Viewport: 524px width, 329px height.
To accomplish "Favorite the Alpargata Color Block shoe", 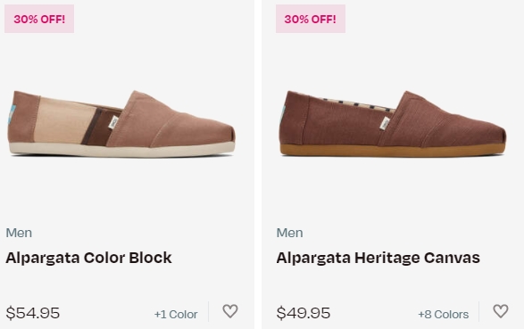I will 230,311.
